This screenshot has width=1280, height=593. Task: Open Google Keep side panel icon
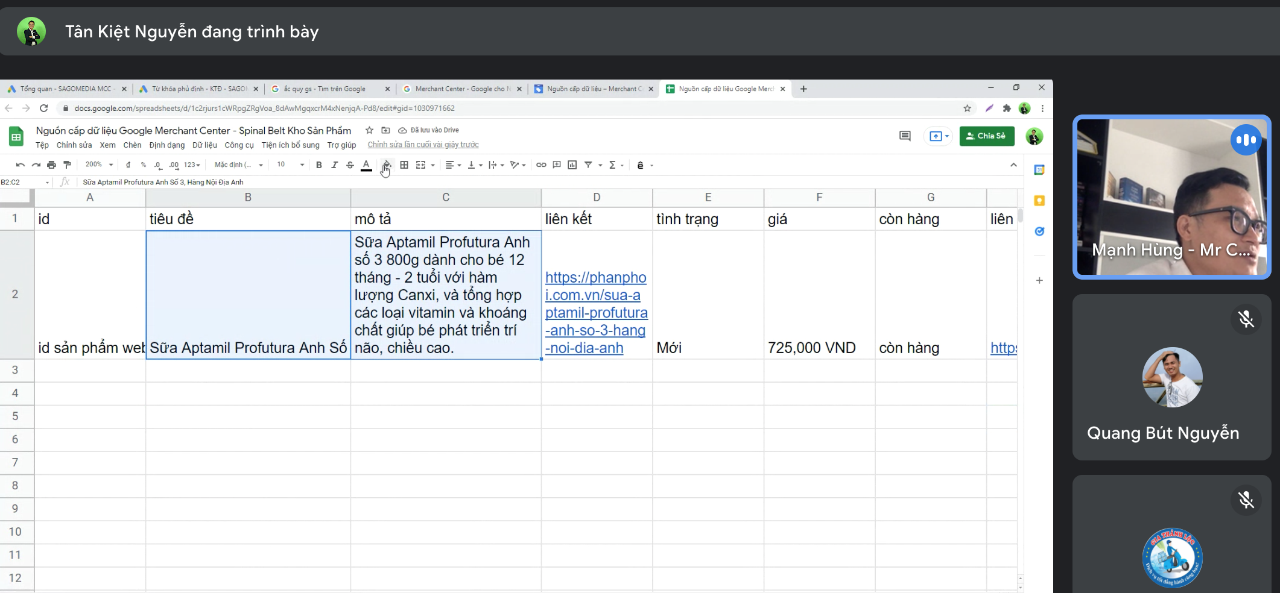click(1039, 201)
